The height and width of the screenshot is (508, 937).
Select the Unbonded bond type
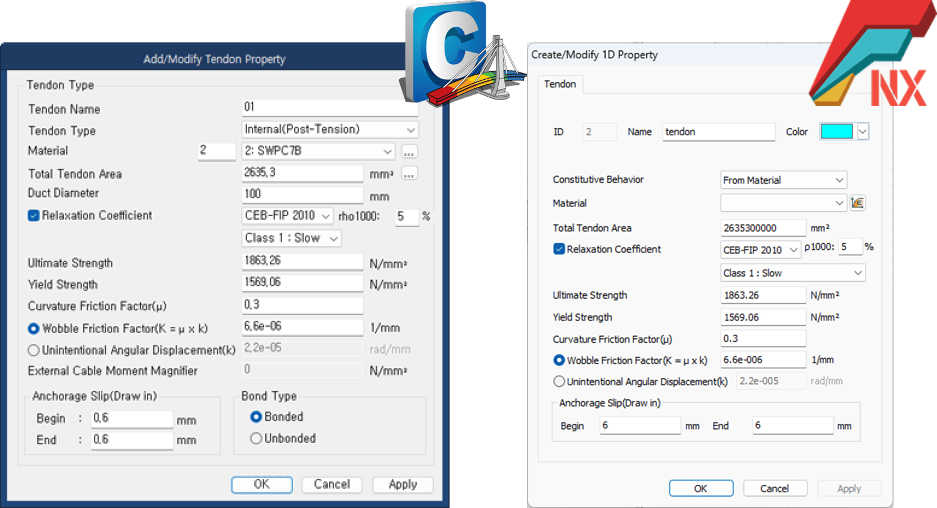(256, 438)
